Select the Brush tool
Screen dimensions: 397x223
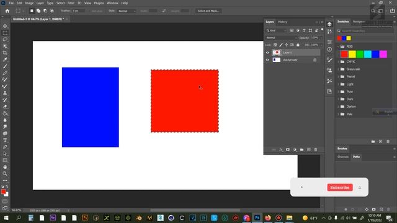pyautogui.click(x=5, y=66)
